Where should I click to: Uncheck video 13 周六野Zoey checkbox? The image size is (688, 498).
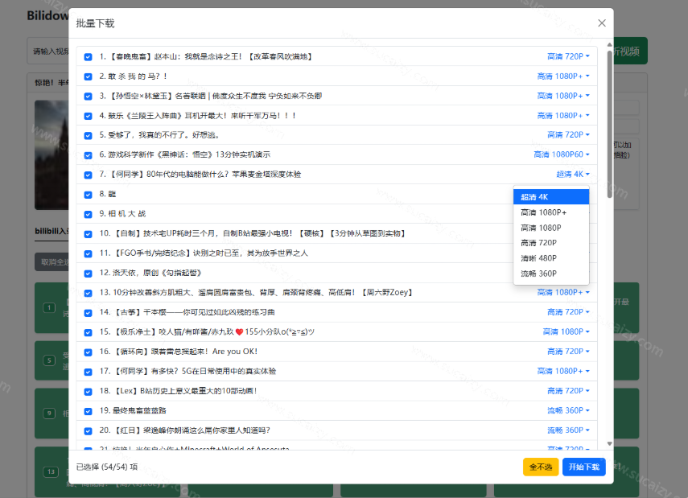pyautogui.click(x=89, y=293)
